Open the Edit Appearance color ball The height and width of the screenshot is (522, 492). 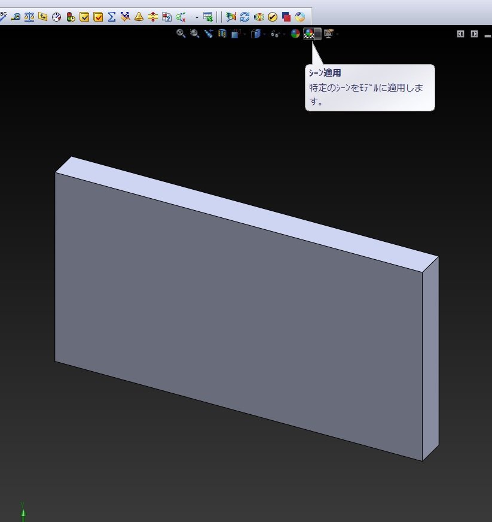[295, 34]
